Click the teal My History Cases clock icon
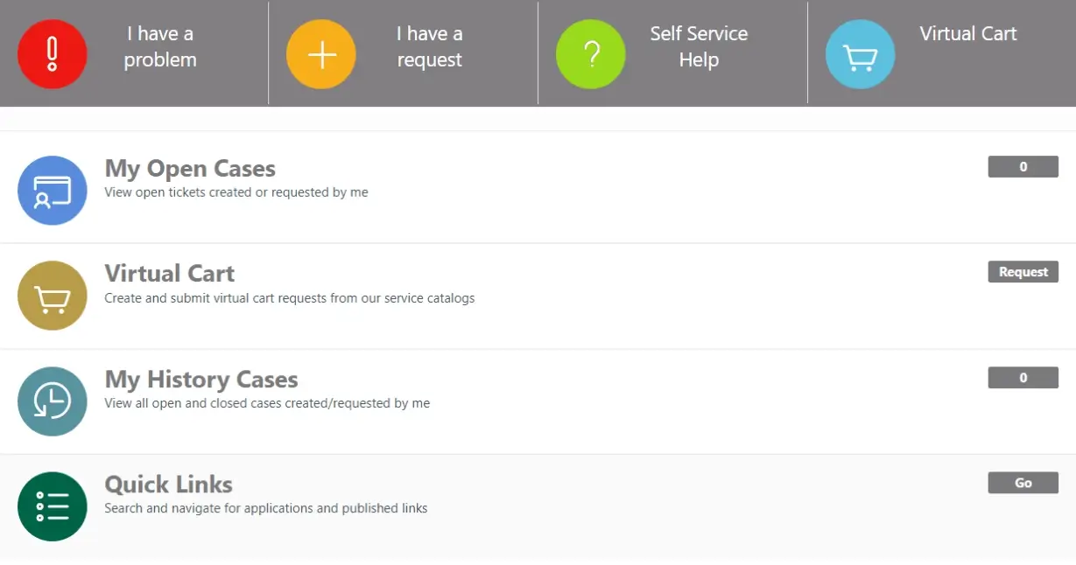The image size is (1076, 565). (x=53, y=401)
